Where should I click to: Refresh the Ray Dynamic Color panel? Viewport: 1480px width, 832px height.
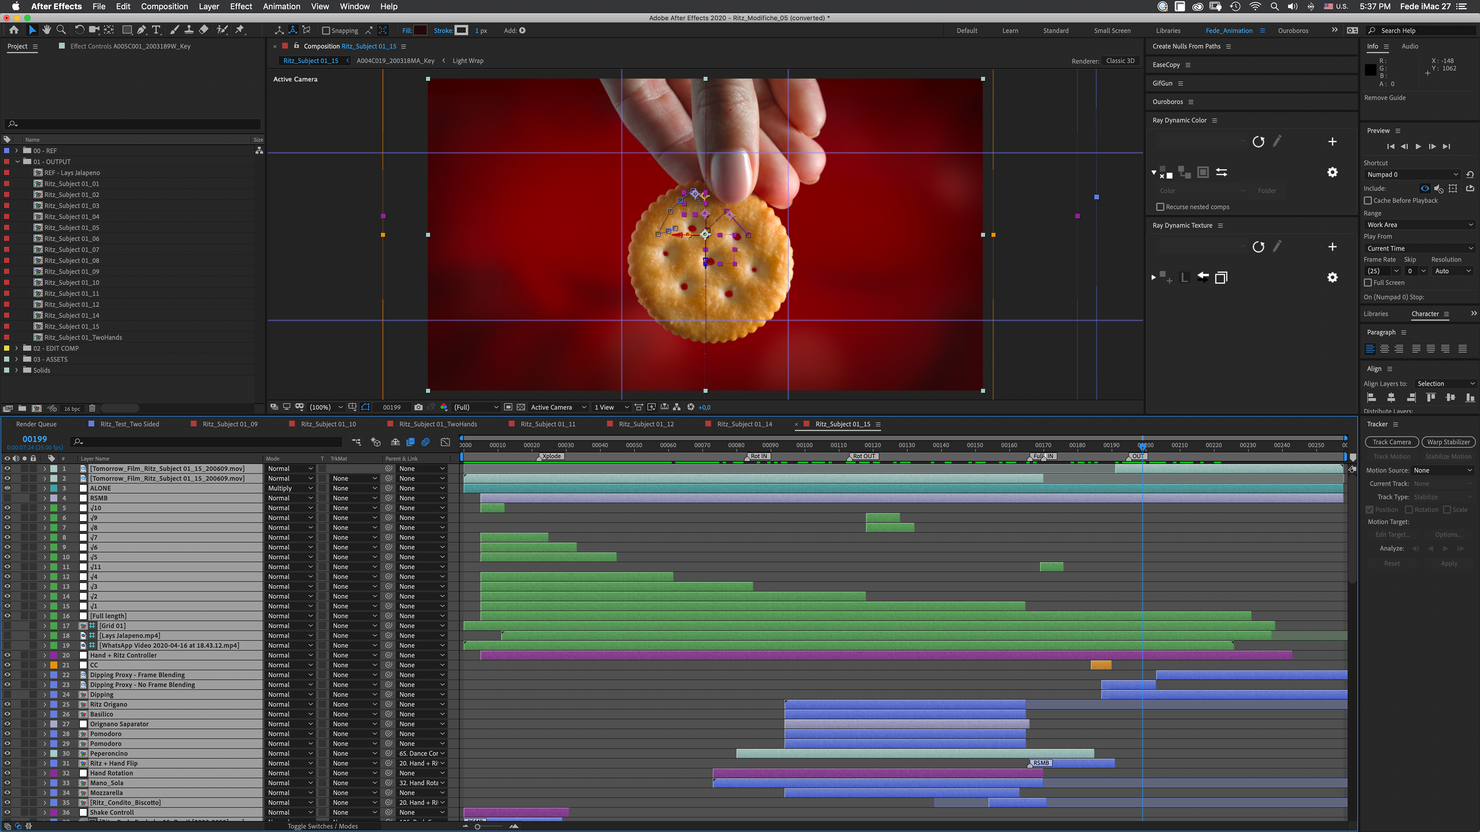(1258, 142)
